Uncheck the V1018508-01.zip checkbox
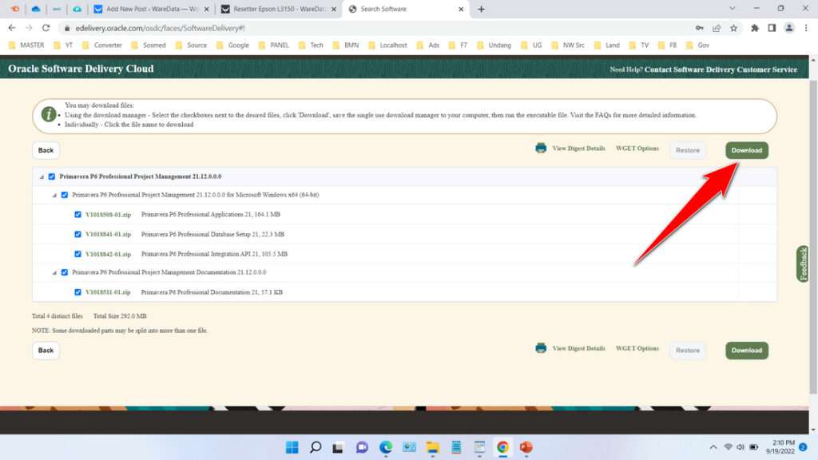 (x=77, y=214)
